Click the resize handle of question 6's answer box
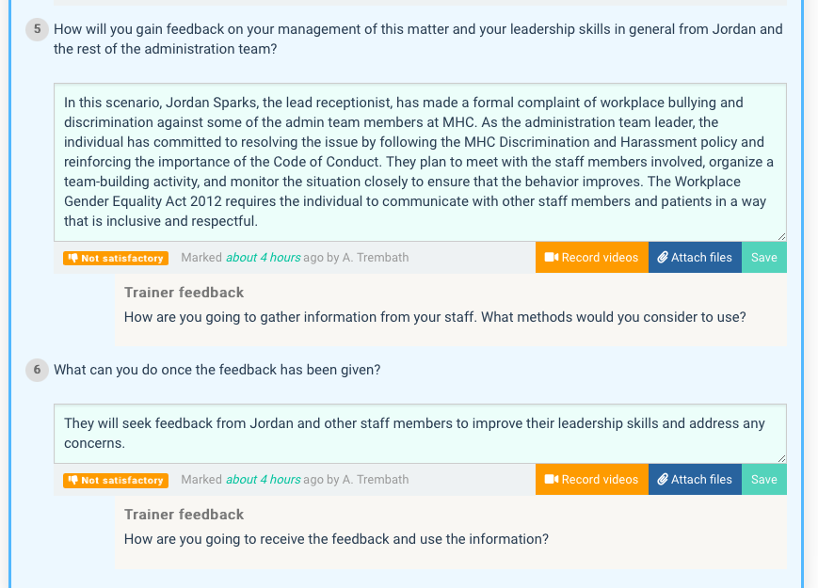 781,458
